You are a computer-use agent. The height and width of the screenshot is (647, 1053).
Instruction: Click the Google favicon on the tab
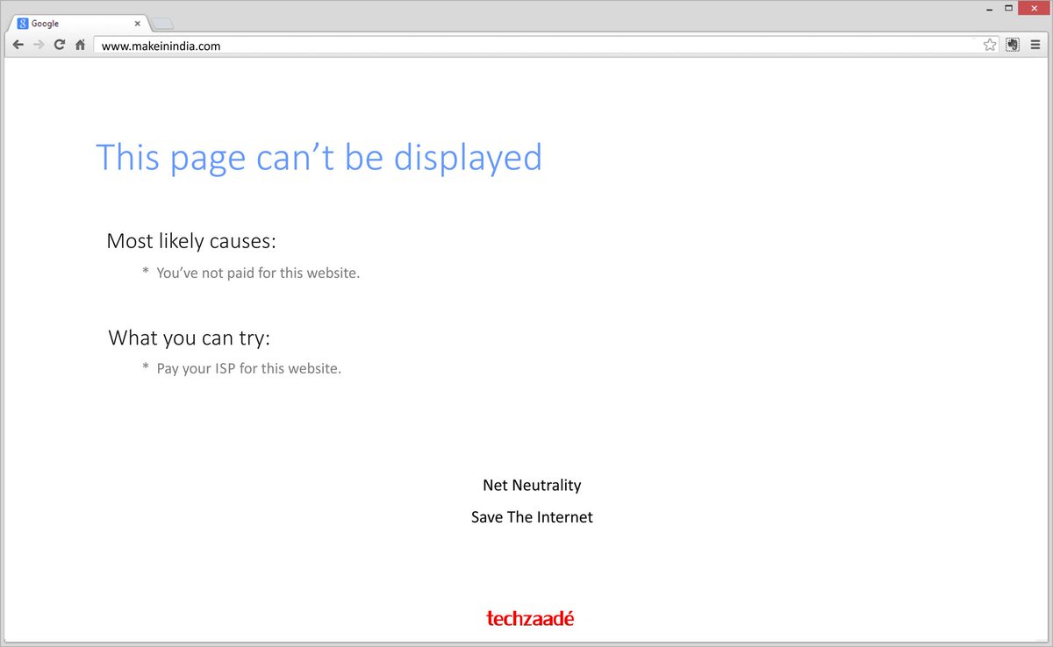pyautogui.click(x=23, y=24)
